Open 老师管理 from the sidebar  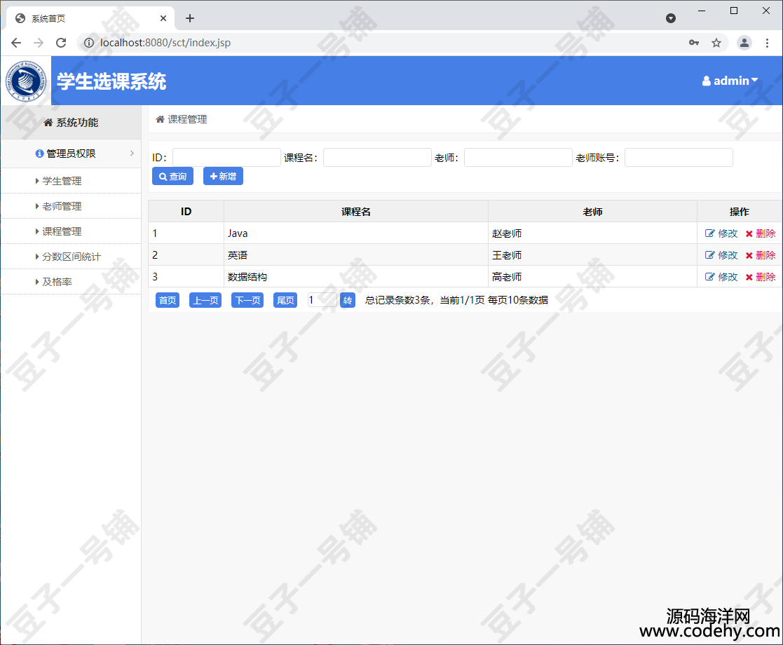62,206
